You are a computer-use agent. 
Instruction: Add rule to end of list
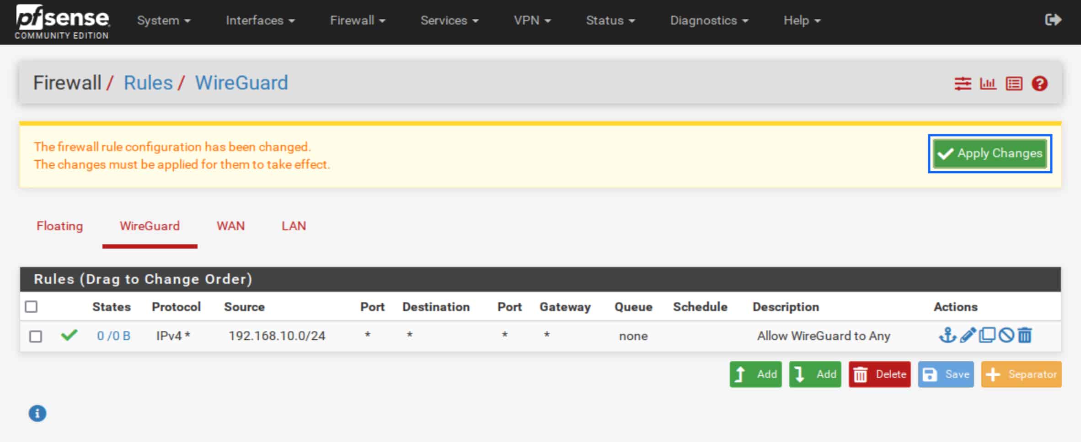[815, 374]
